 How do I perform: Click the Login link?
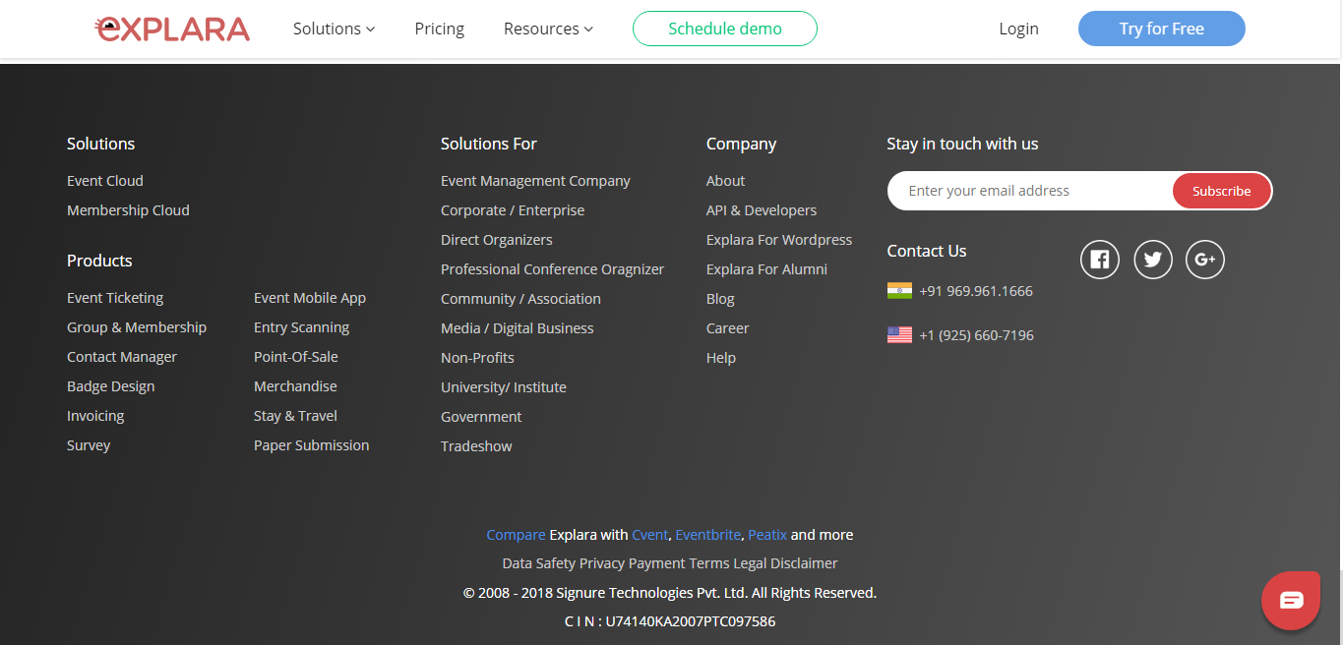(1018, 29)
